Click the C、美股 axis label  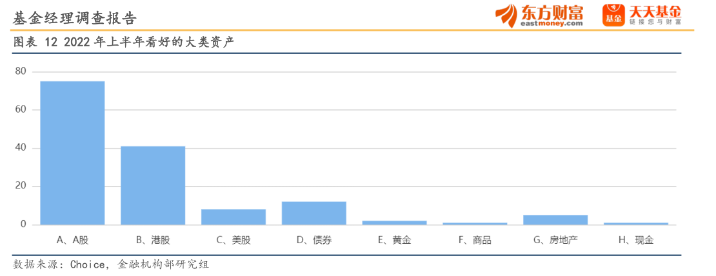pyautogui.click(x=234, y=240)
